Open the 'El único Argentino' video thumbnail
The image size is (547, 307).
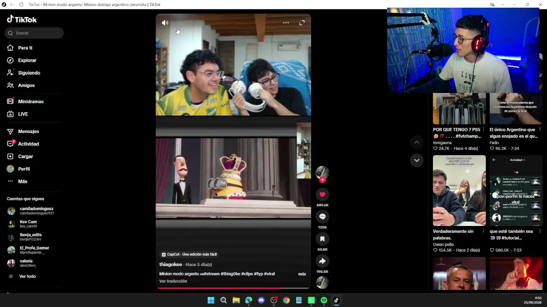coord(516,108)
